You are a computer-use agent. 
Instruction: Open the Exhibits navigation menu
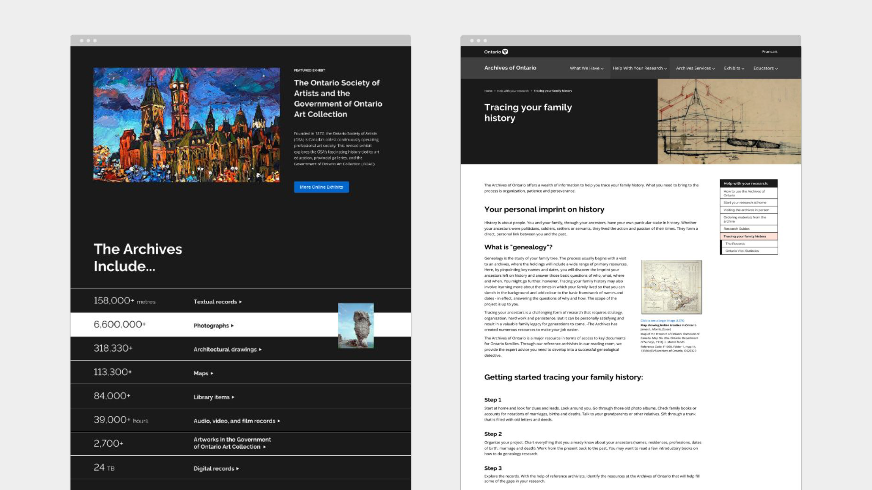coord(734,68)
